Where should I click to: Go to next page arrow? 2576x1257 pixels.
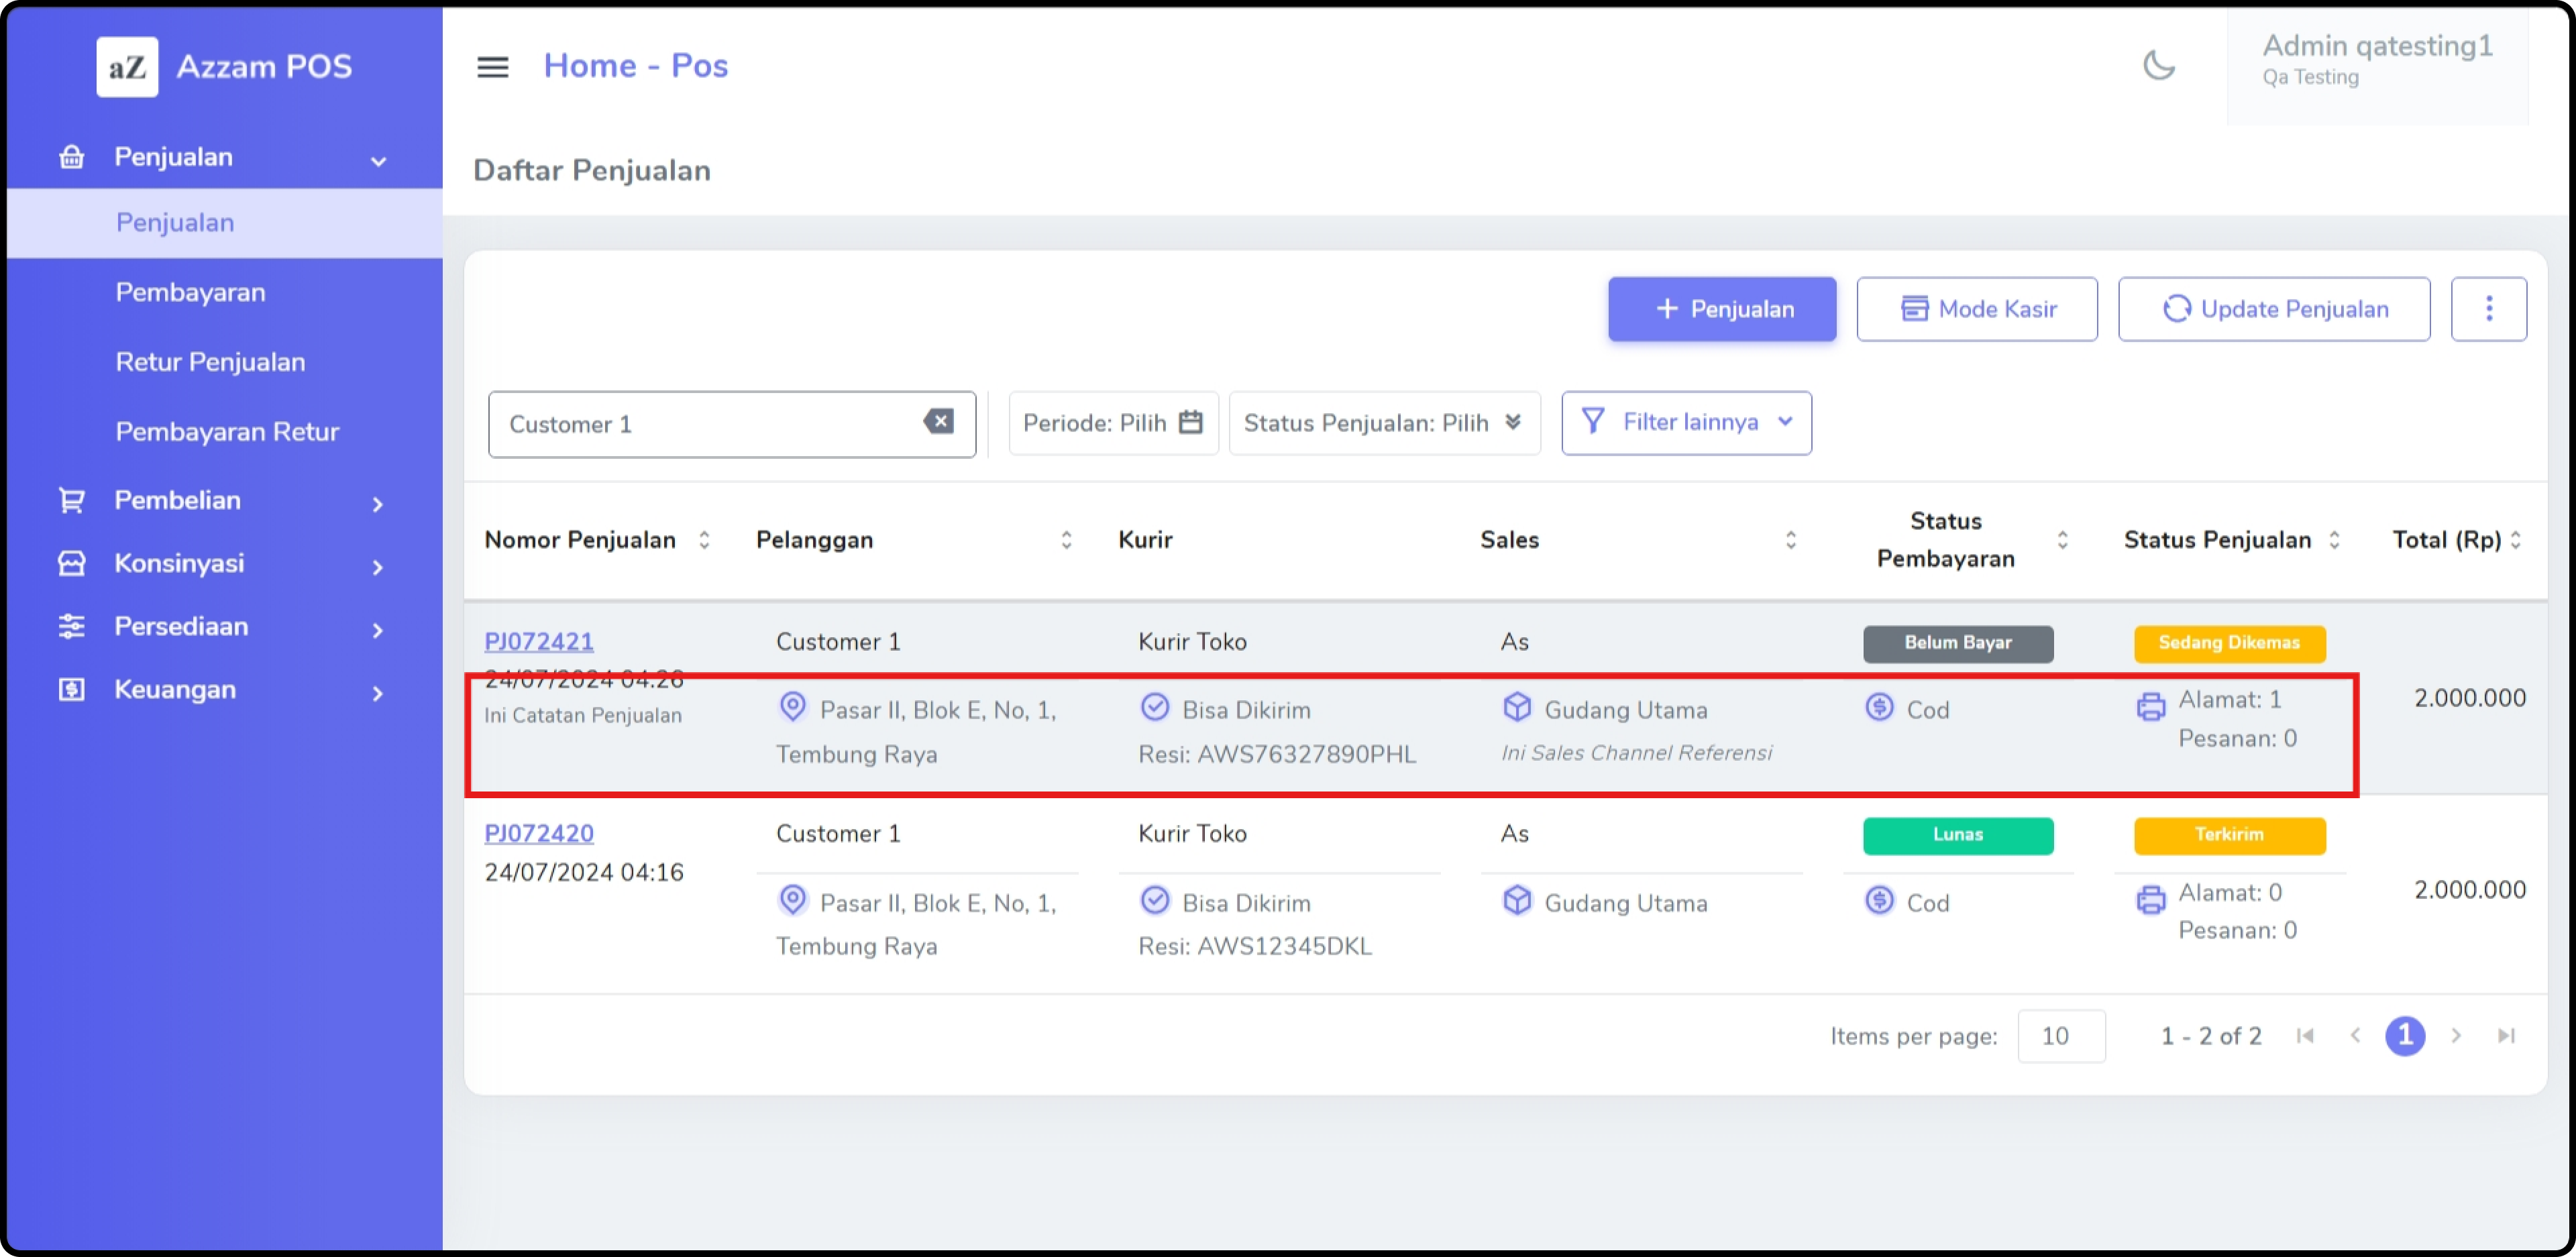click(2455, 1035)
